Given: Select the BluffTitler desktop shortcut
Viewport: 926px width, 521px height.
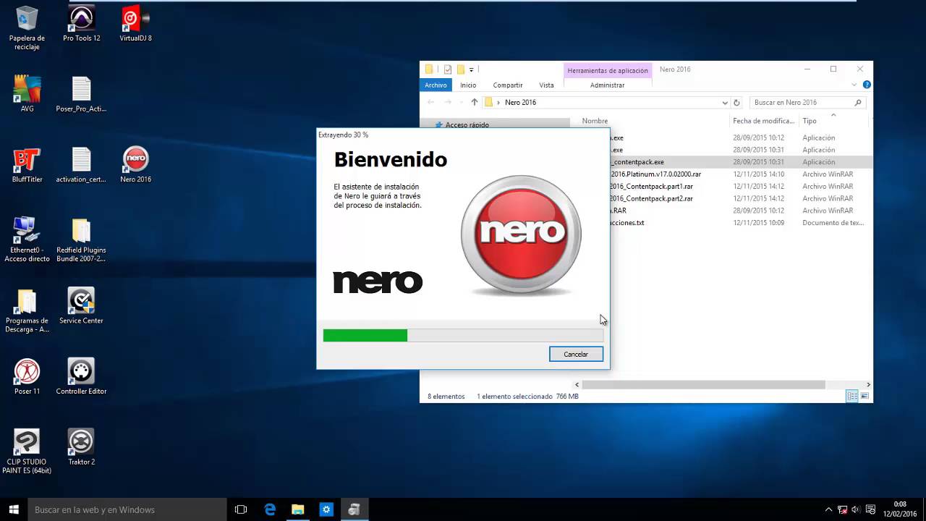Looking at the screenshot, I should click(x=27, y=165).
